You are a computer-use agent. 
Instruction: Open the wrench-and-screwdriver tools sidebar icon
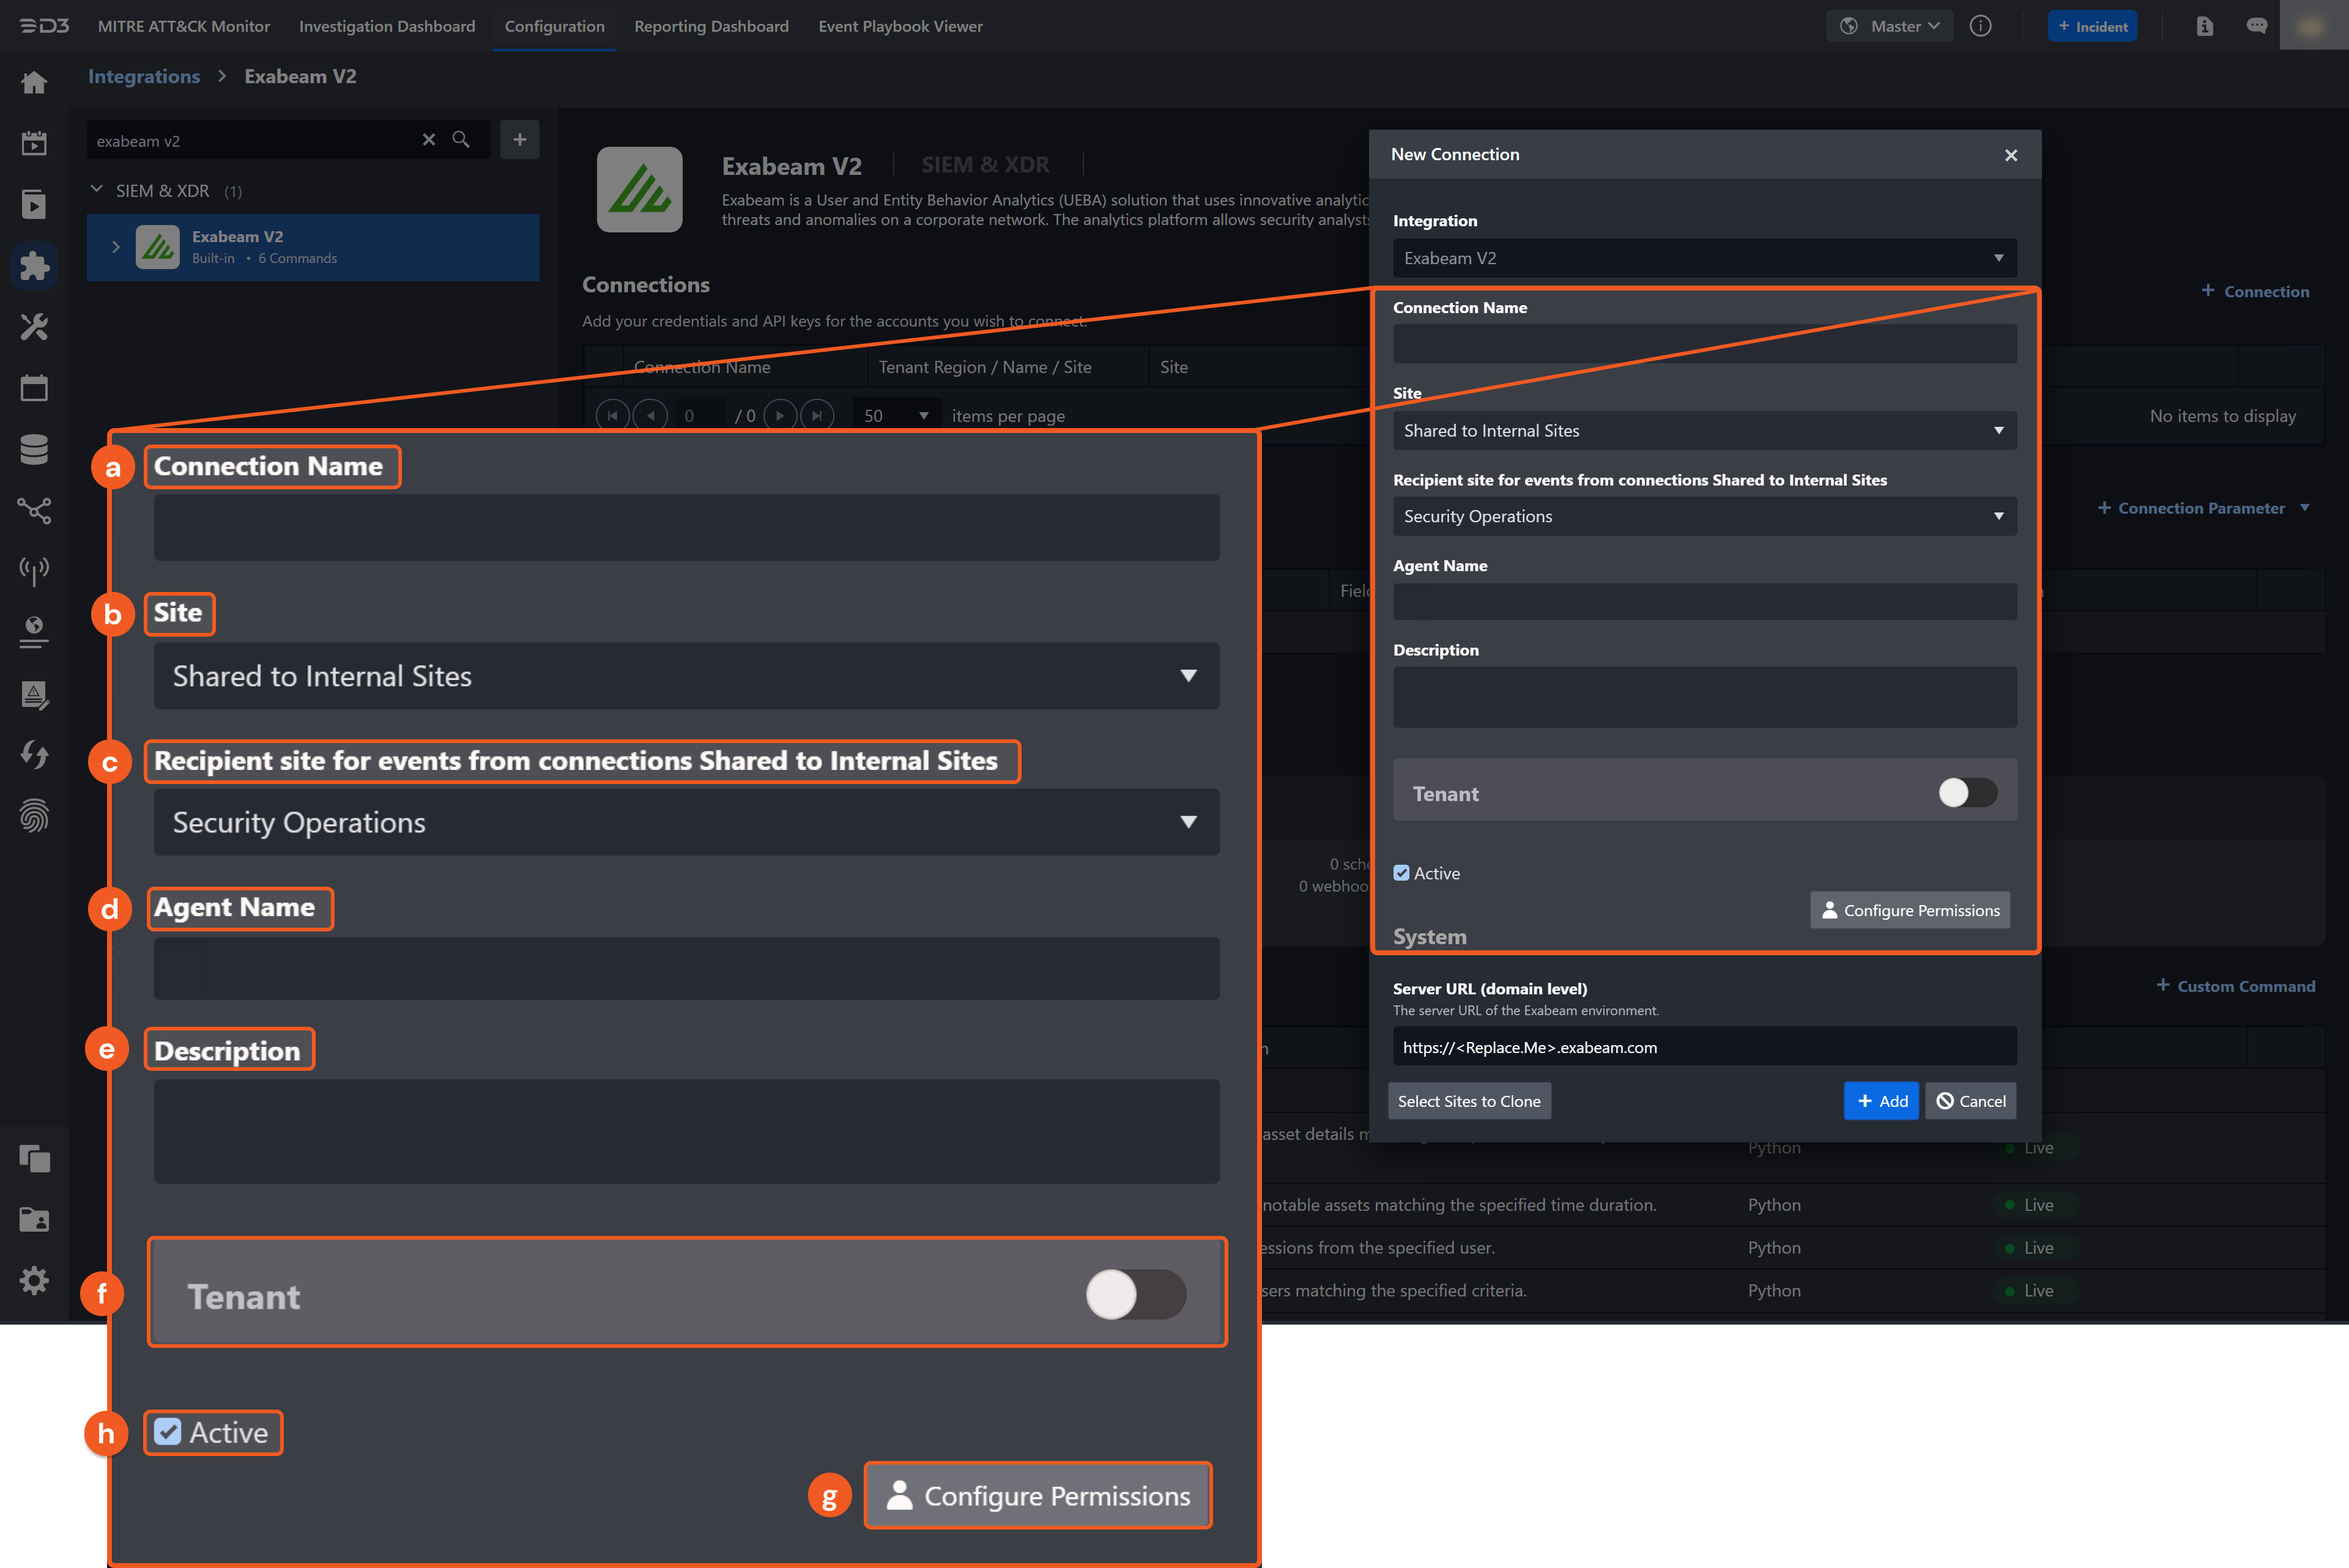pyautogui.click(x=34, y=327)
